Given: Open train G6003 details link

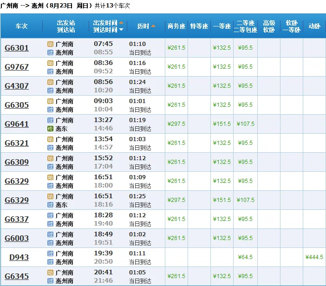Looking at the screenshot, I should (17, 238).
